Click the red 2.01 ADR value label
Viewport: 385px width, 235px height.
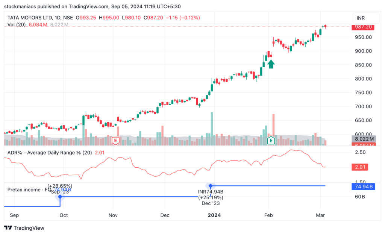pyautogui.click(x=360, y=167)
